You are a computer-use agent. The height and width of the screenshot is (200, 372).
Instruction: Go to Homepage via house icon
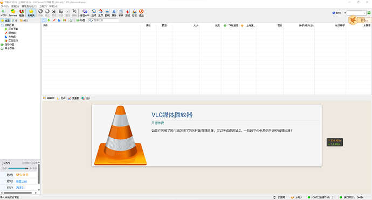[101, 13]
